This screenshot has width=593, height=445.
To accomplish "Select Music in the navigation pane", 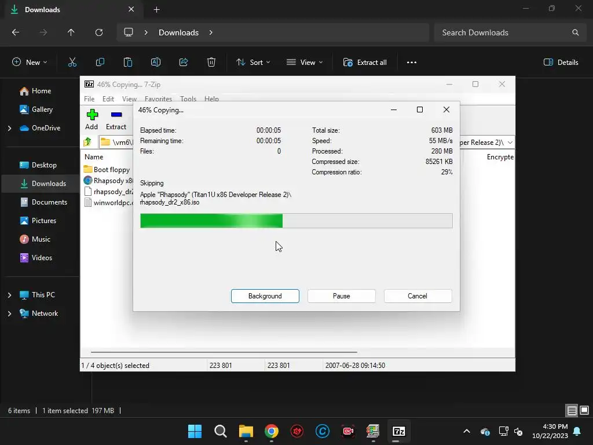I will [35, 239].
